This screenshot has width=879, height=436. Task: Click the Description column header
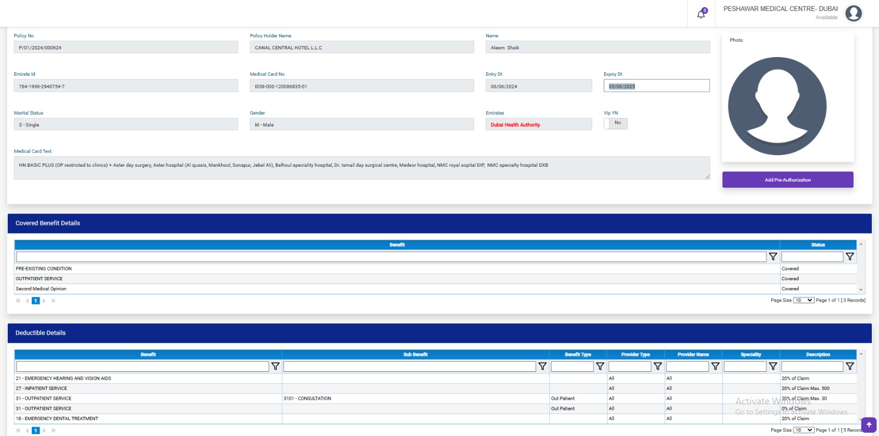[x=817, y=355]
